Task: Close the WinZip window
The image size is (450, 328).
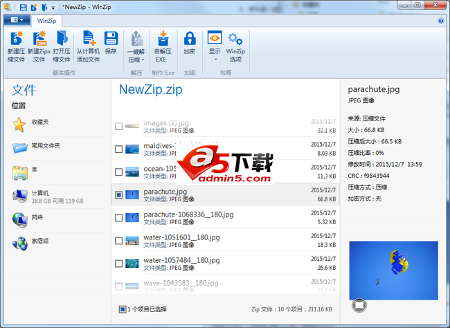Action: point(435,6)
